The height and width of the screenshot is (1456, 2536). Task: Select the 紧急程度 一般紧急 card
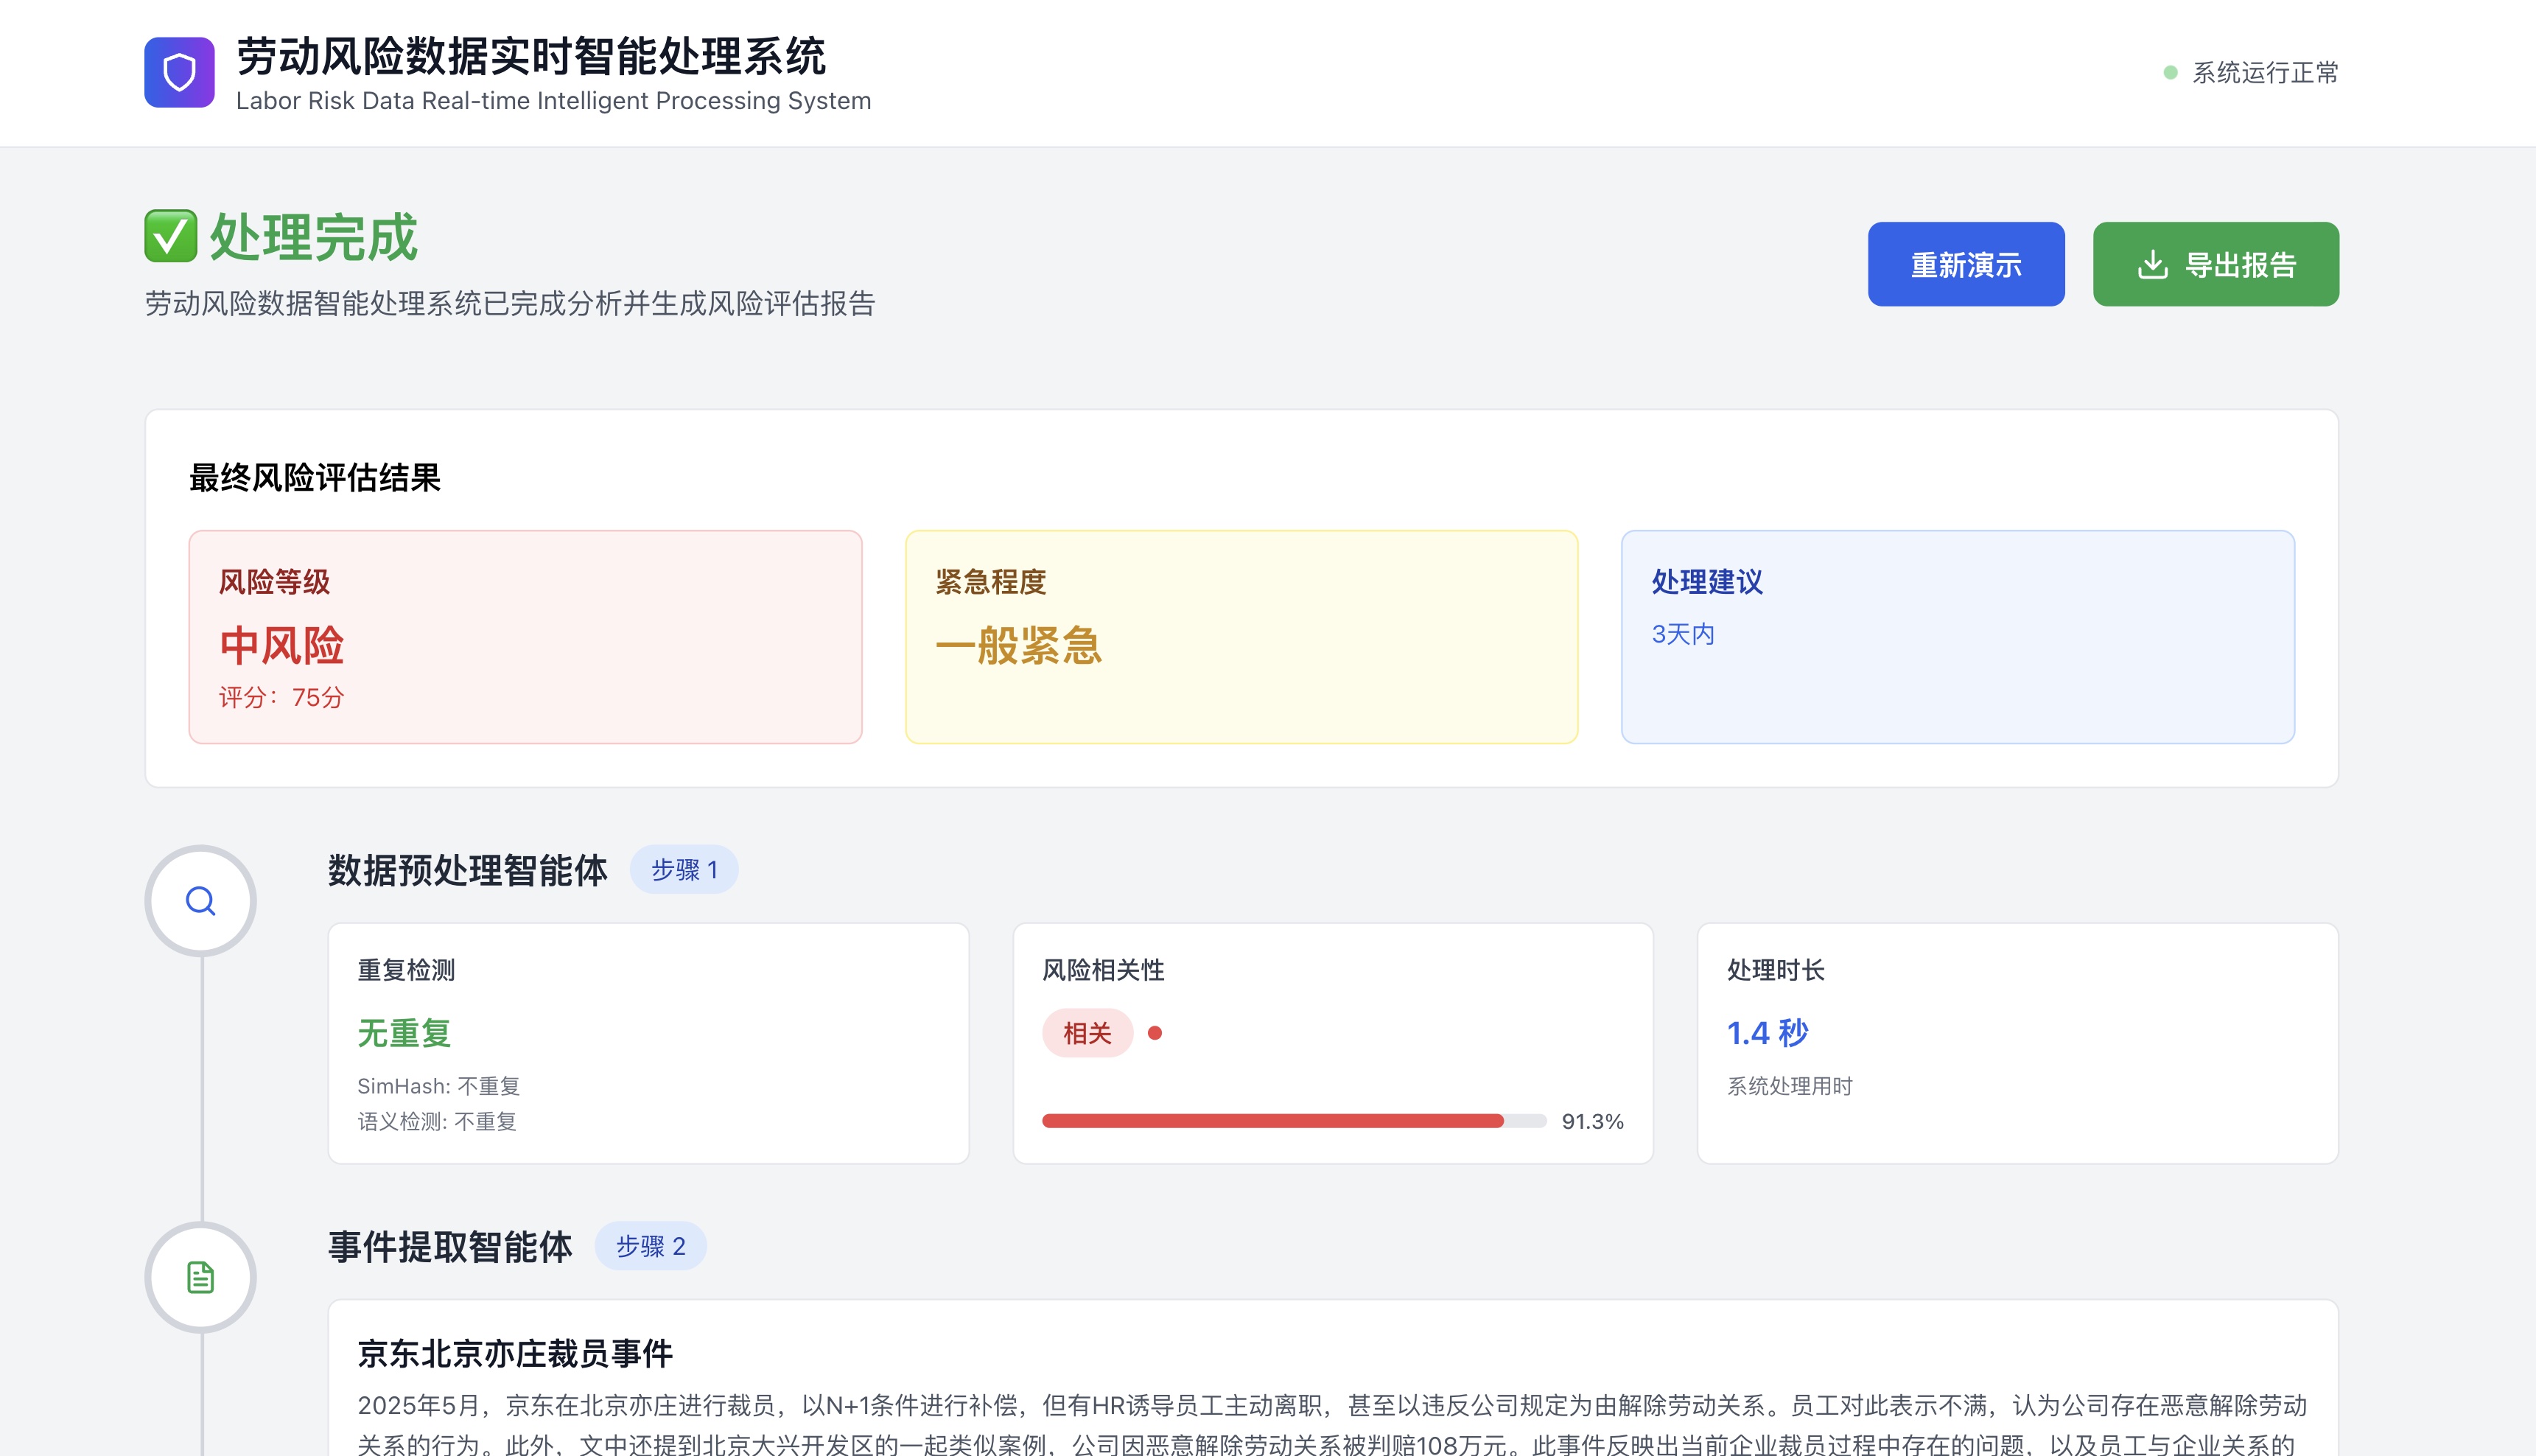point(1241,637)
